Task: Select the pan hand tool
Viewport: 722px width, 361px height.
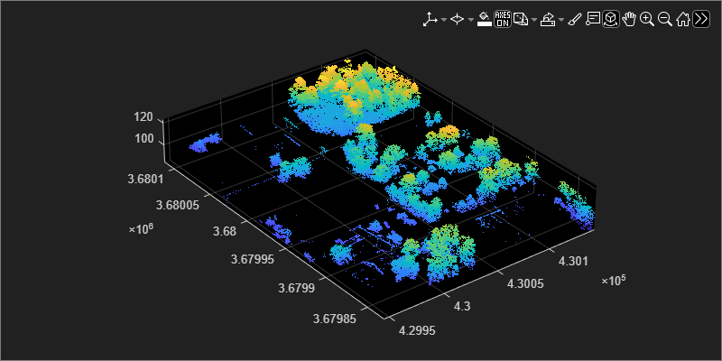Action: point(629,19)
